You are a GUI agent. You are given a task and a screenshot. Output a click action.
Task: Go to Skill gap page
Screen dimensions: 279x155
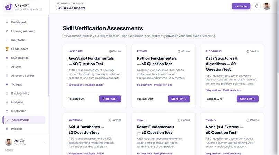24,85
